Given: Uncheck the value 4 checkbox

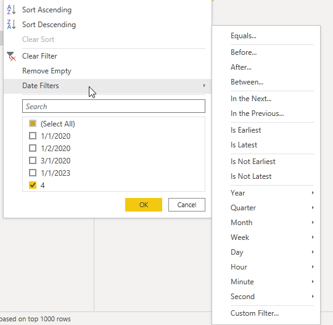Looking at the screenshot, I should 33,185.
